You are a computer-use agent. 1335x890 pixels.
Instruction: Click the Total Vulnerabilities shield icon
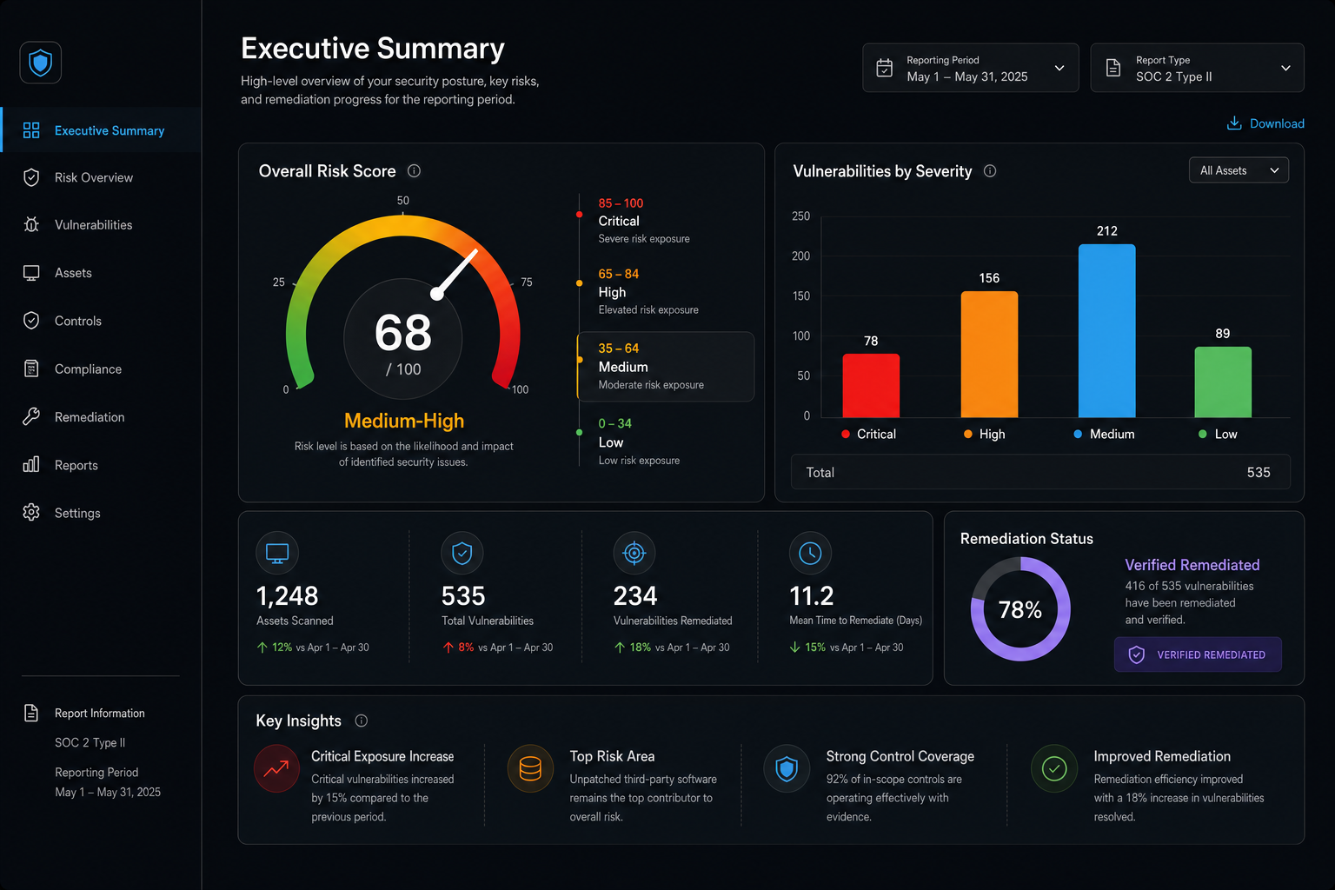pos(462,553)
